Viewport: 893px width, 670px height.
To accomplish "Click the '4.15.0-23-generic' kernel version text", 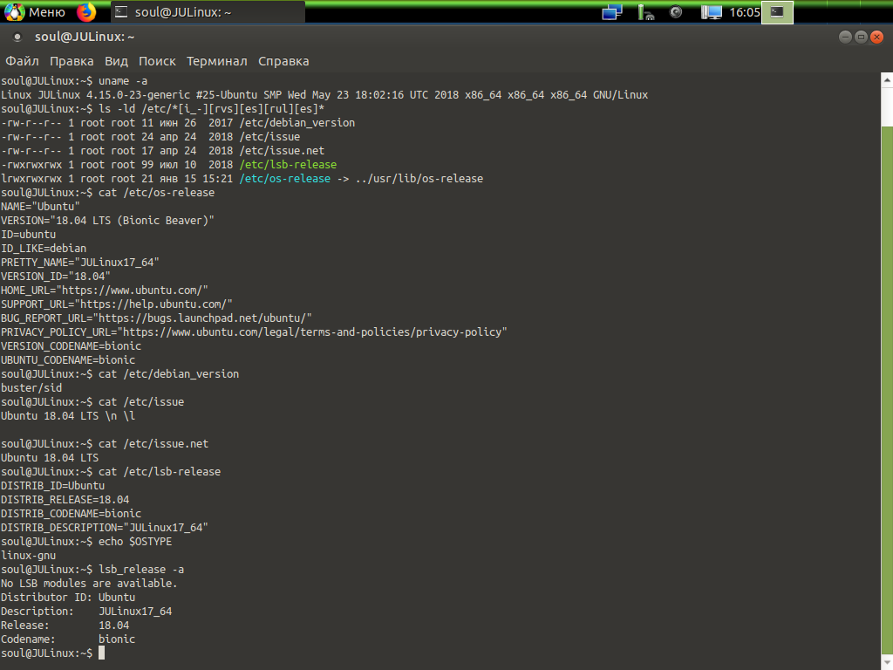I will (139, 95).
